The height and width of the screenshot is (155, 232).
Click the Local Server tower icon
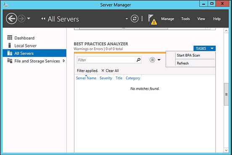(x=10, y=45)
